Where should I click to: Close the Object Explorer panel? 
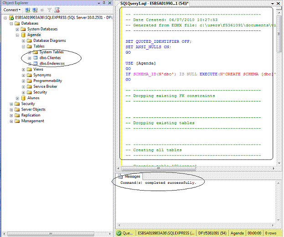coord(109,3)
